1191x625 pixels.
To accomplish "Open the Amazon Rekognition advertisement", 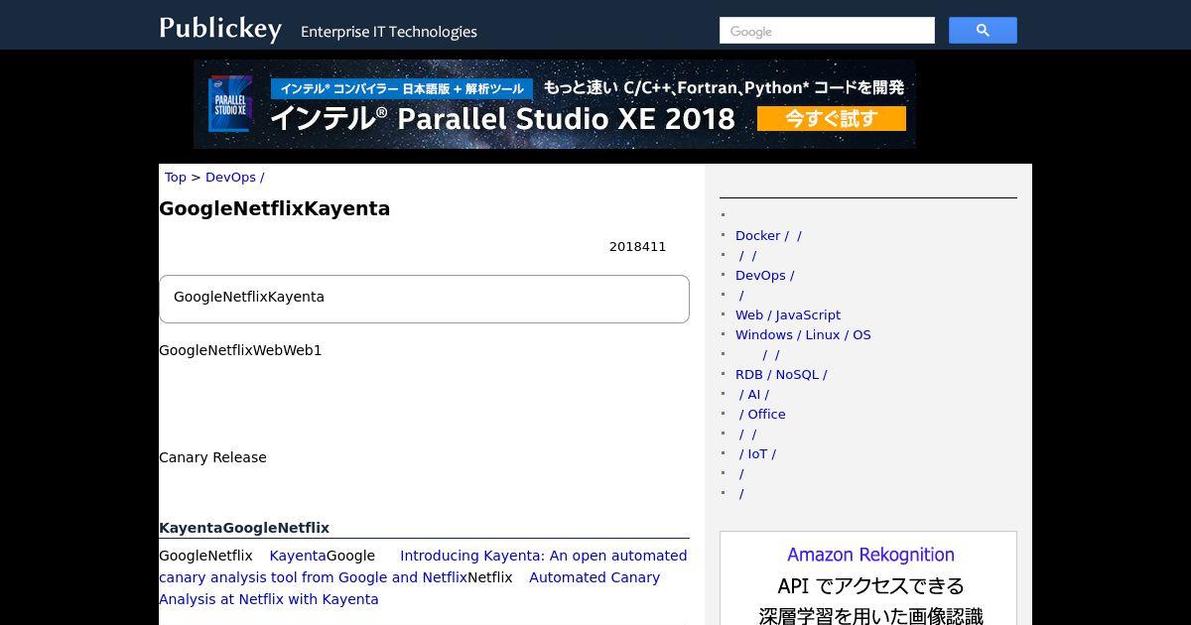I will (x=868, y=578).
